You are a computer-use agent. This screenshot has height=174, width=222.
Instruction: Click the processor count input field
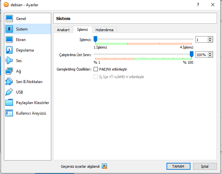point(202,40)
